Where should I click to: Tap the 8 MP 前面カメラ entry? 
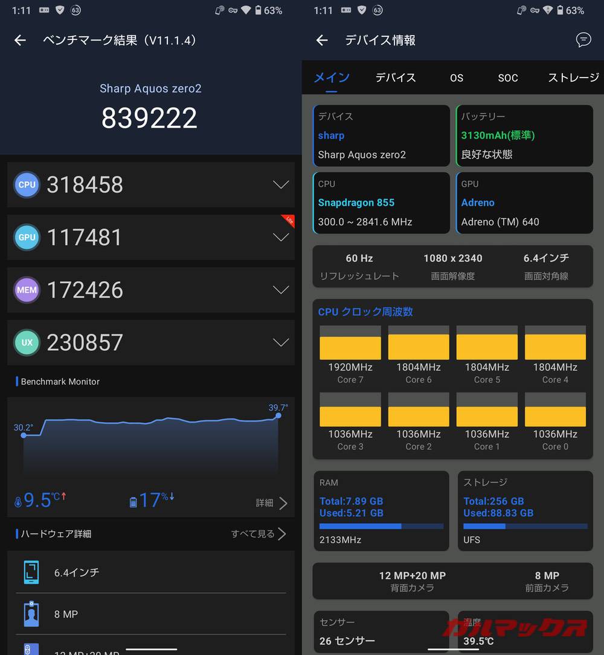pos(547,581)
